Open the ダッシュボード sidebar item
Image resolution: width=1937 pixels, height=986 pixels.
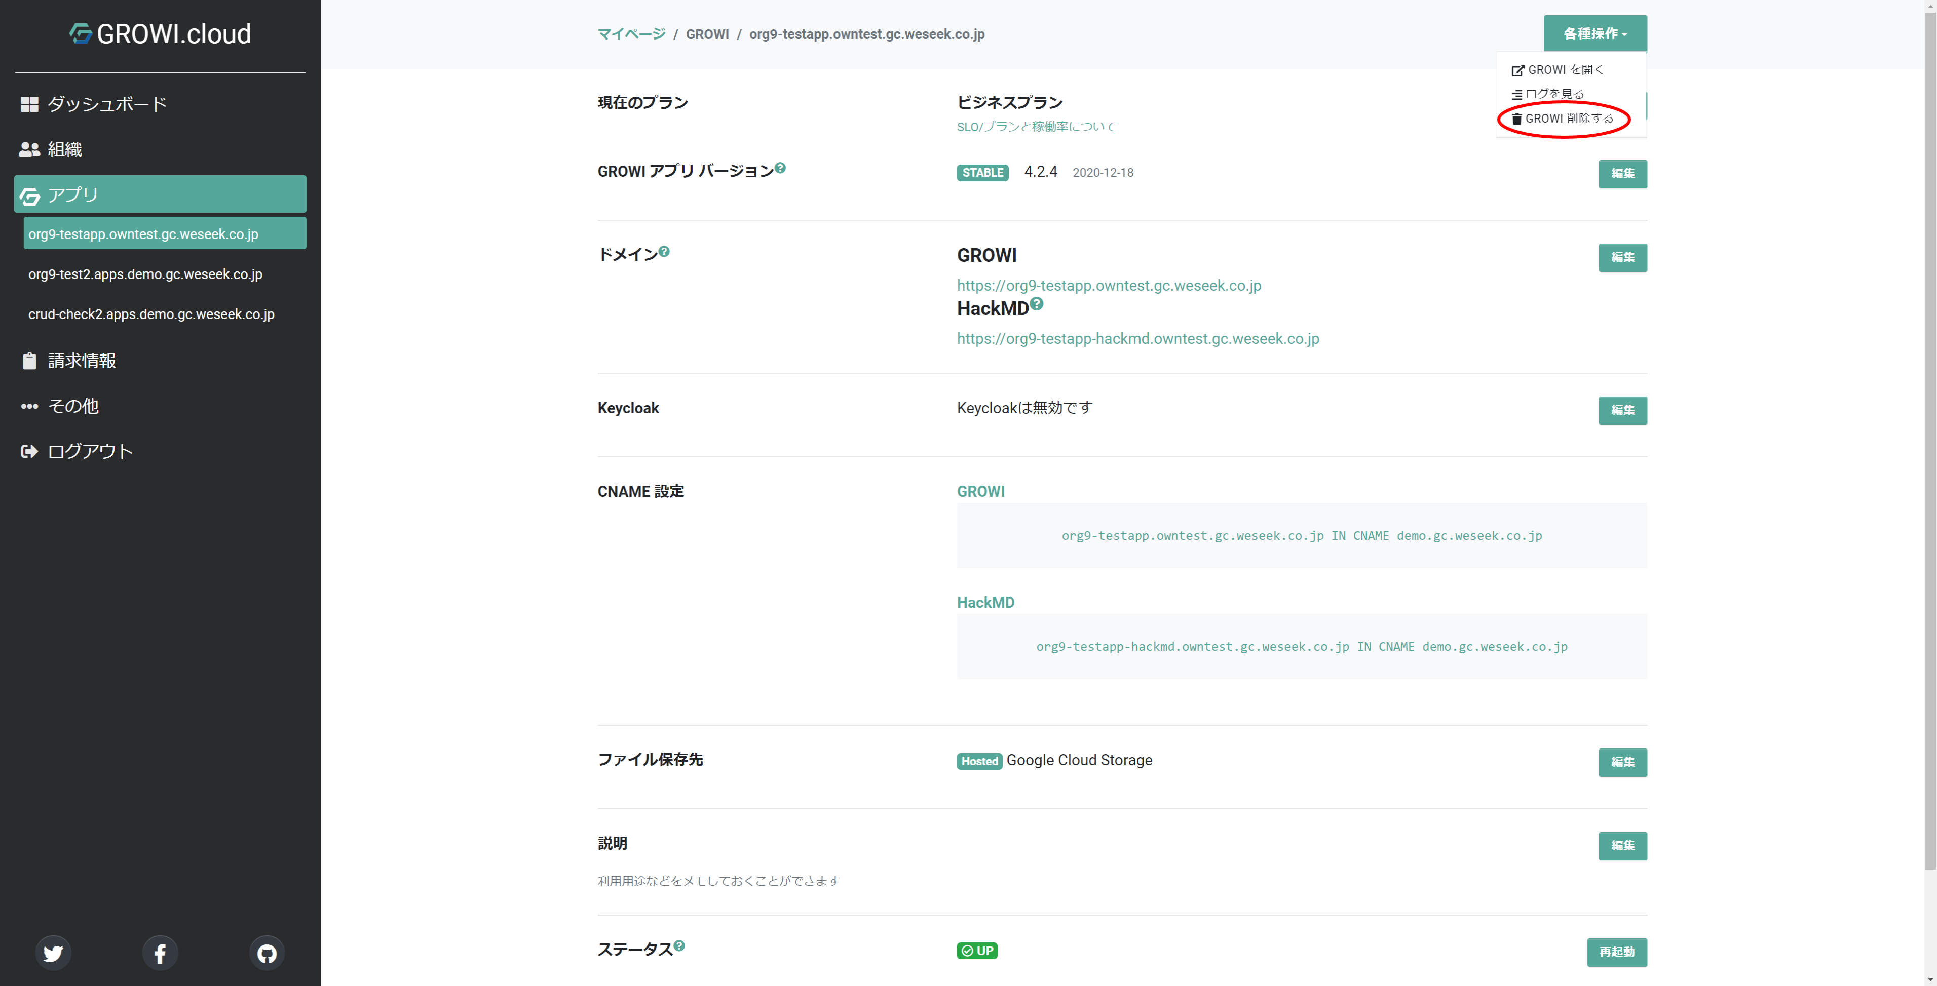[x=160, y=104]
